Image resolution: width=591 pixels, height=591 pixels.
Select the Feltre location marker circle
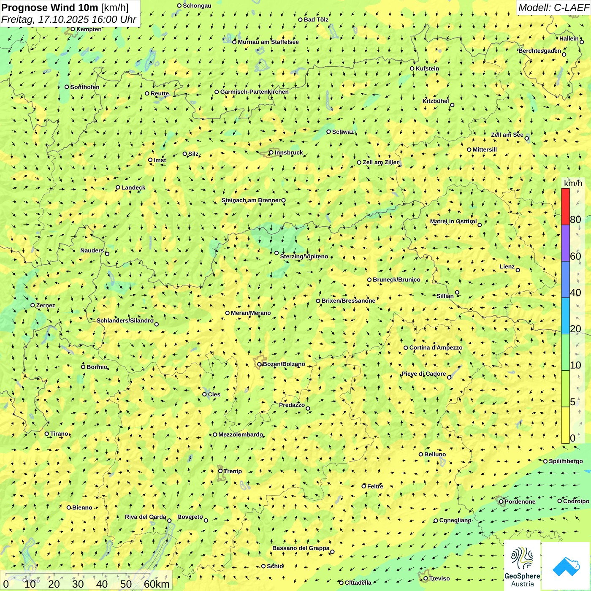click(x=363, y=486)
